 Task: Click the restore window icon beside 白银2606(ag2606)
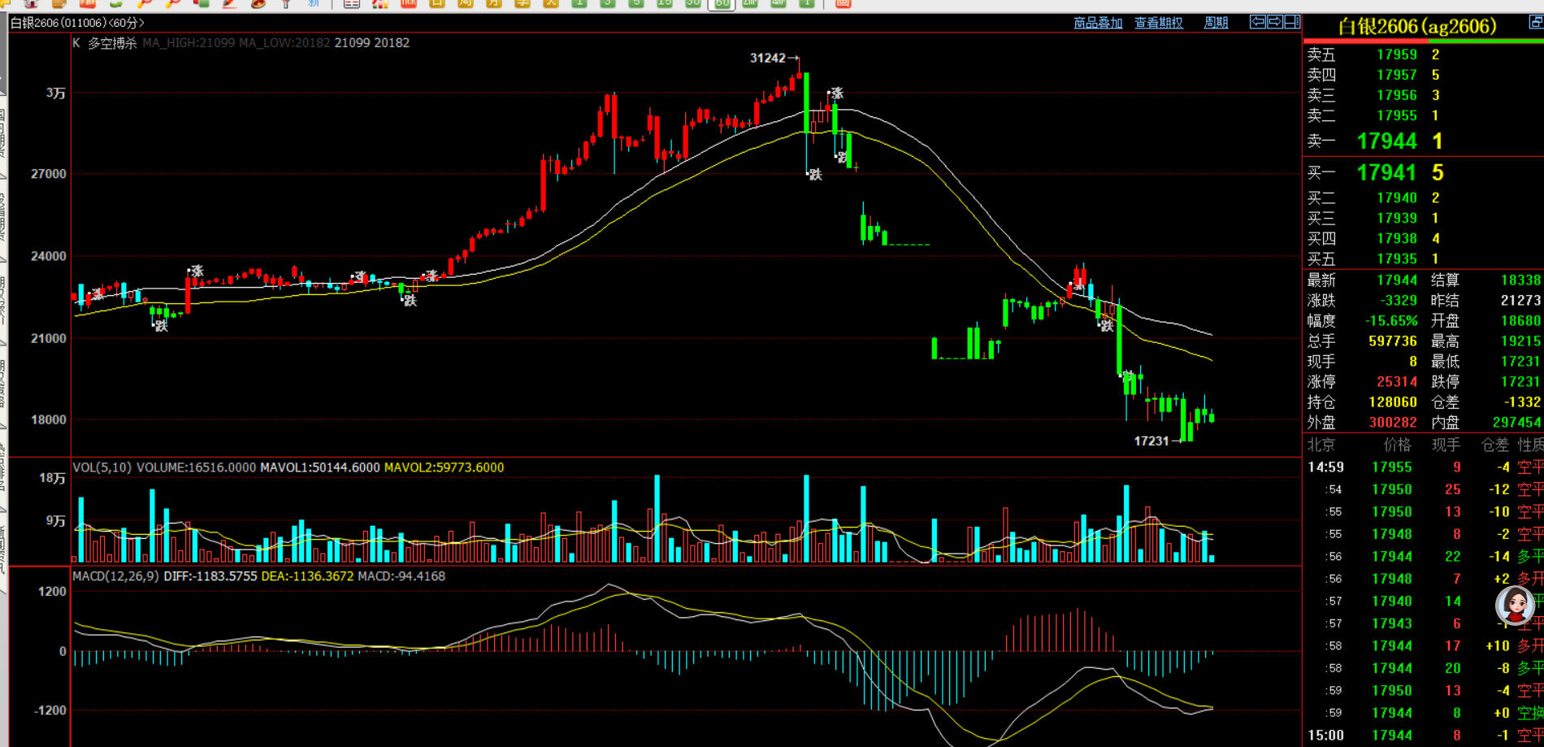pos(1536,24)
